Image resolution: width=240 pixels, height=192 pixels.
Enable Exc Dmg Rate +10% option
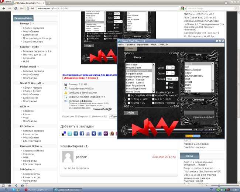tap(129, 95)
